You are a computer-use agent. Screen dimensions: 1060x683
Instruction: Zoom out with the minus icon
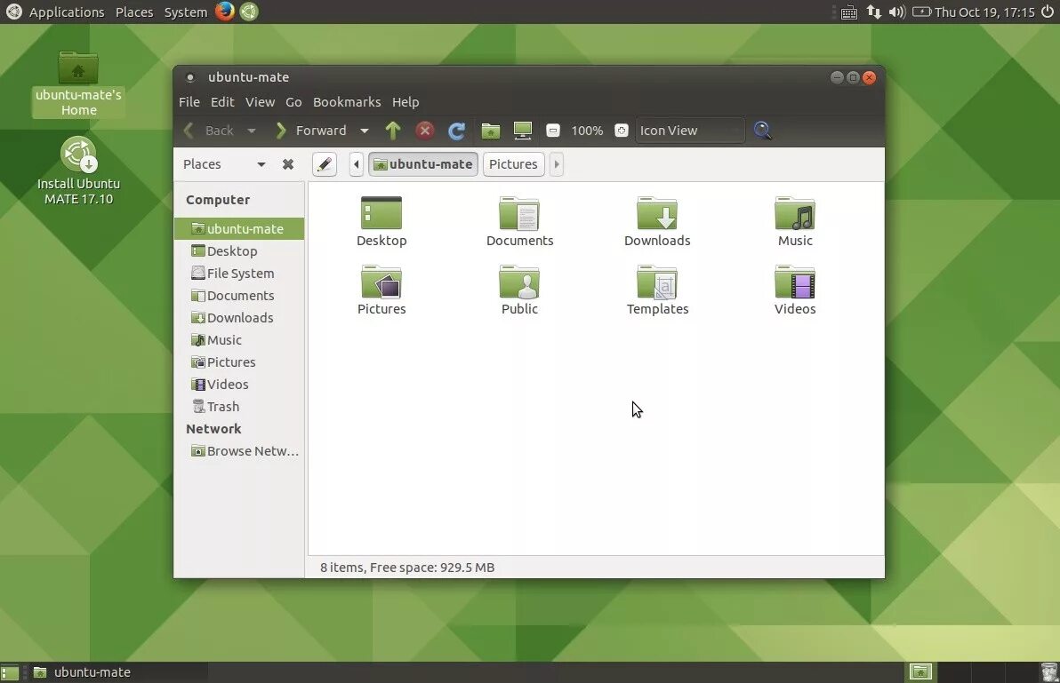coord(553,131)
